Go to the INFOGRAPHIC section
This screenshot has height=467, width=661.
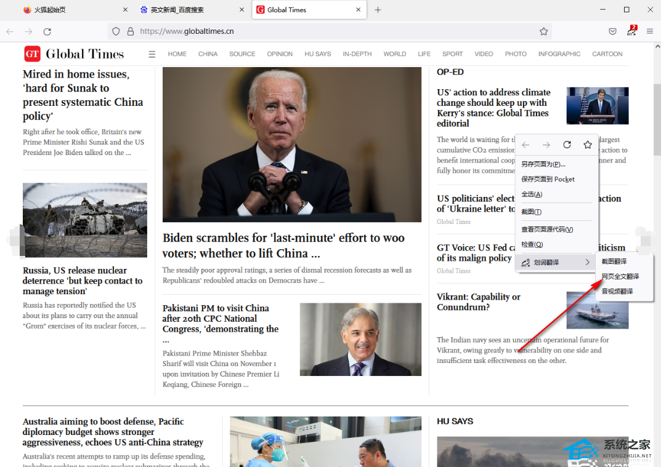pyautogui.click(x=559, y=54)
